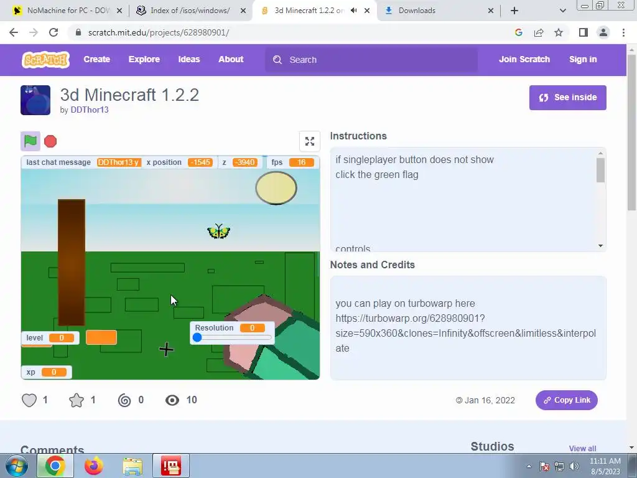Open the Ideas menu item
This screenshot has width=637, height=478.
click(x=189, y=59)
